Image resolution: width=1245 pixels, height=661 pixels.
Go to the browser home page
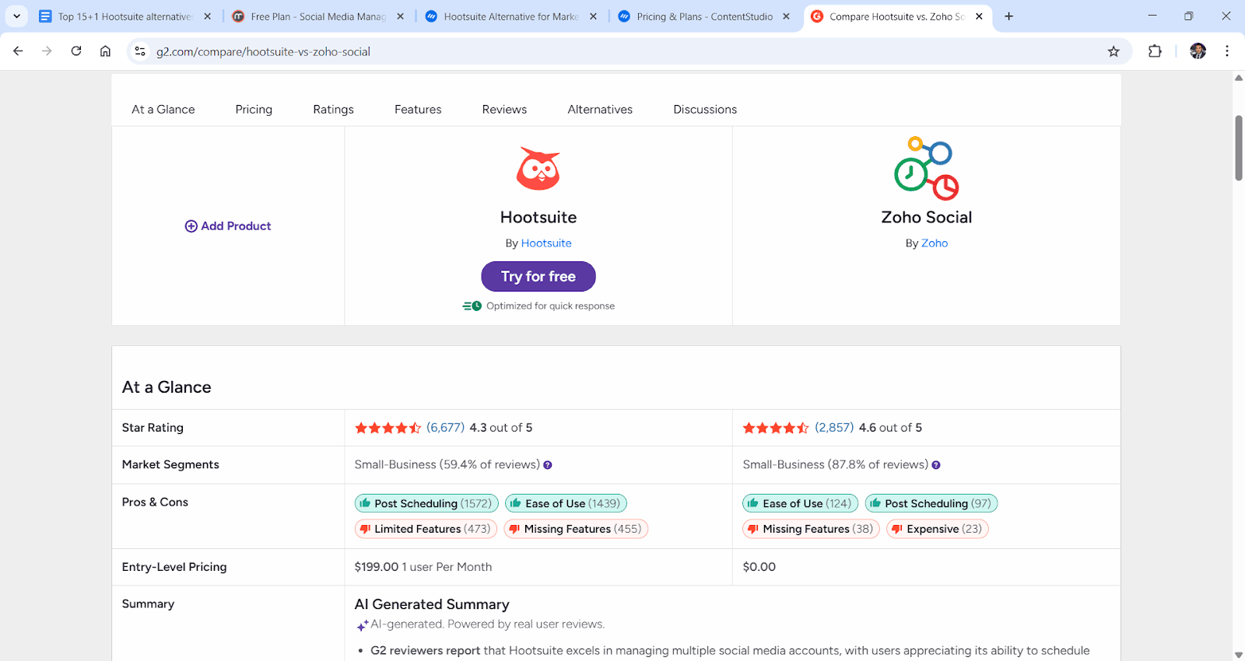(105, 51)
